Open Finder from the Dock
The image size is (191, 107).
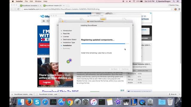[x=21, y=102]
